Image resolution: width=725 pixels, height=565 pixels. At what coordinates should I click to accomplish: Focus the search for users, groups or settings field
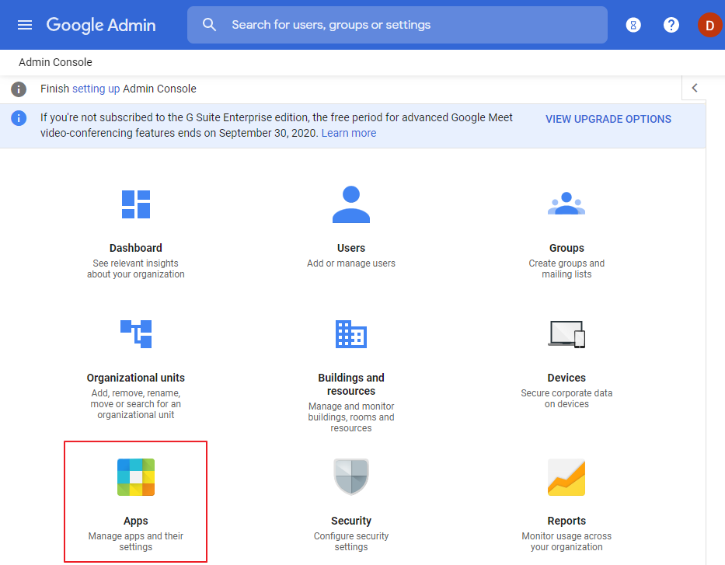[397, 25]
